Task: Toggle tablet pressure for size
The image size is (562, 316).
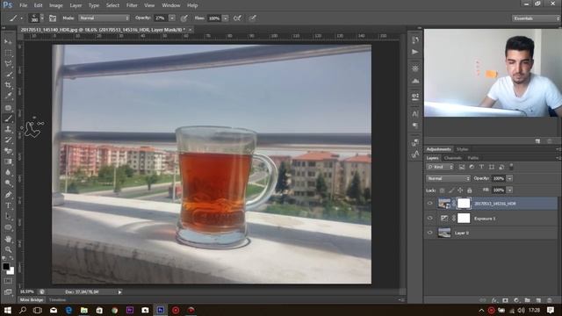Action: pos(253,18)
